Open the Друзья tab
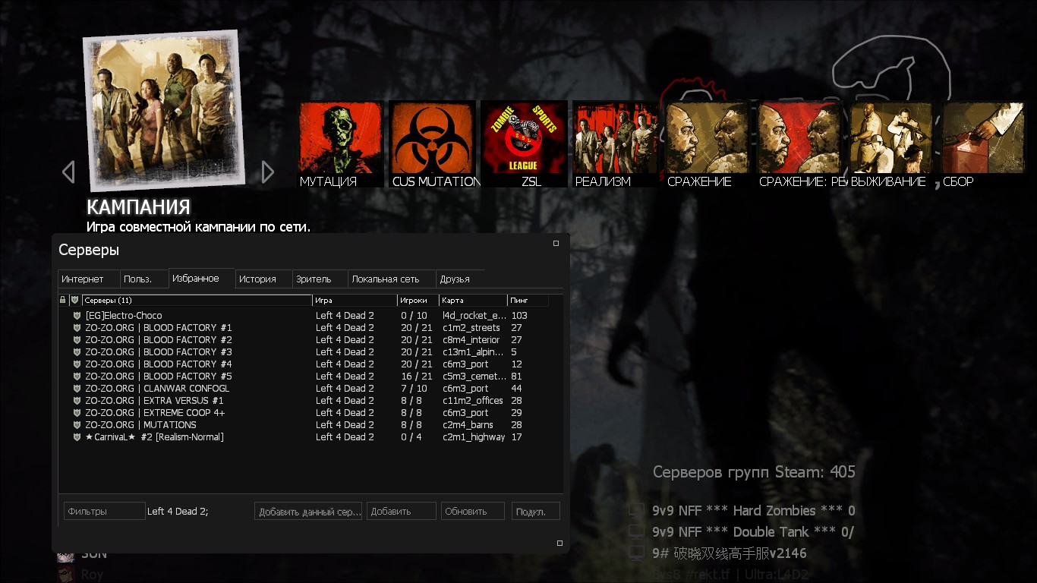 click(x=459, y=279)
